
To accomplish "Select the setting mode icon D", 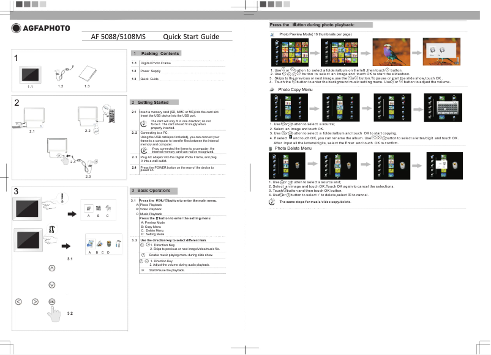I will (109, 244).
